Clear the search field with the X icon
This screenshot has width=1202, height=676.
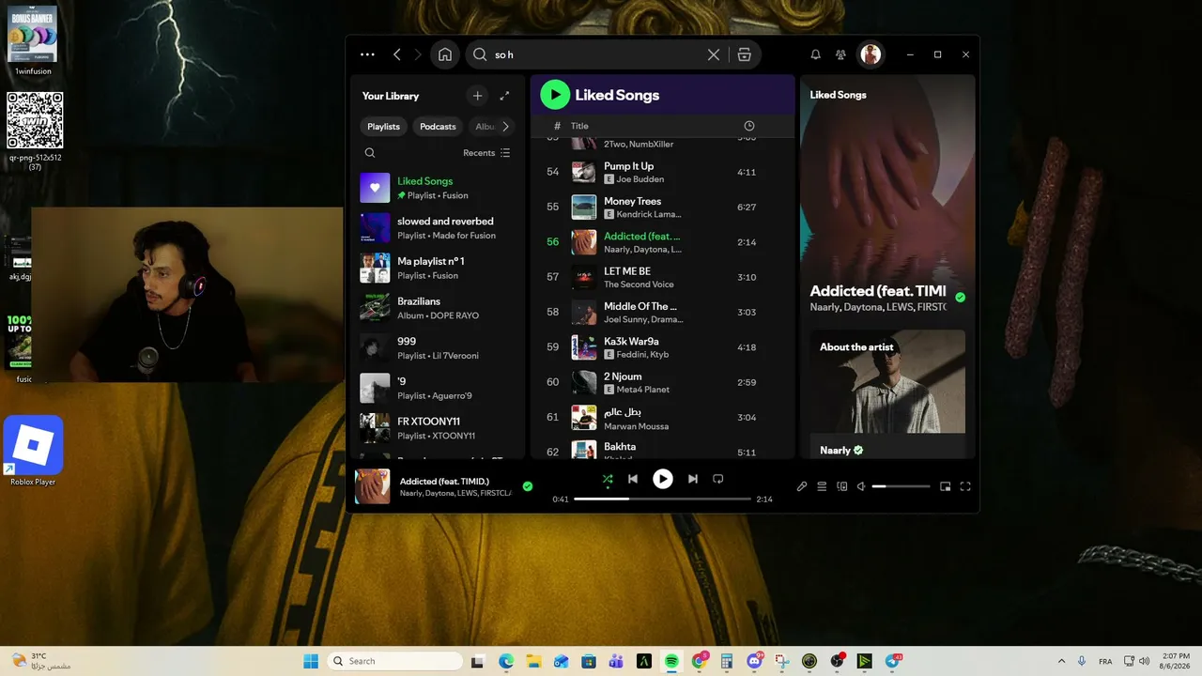(x=714, y=54)
